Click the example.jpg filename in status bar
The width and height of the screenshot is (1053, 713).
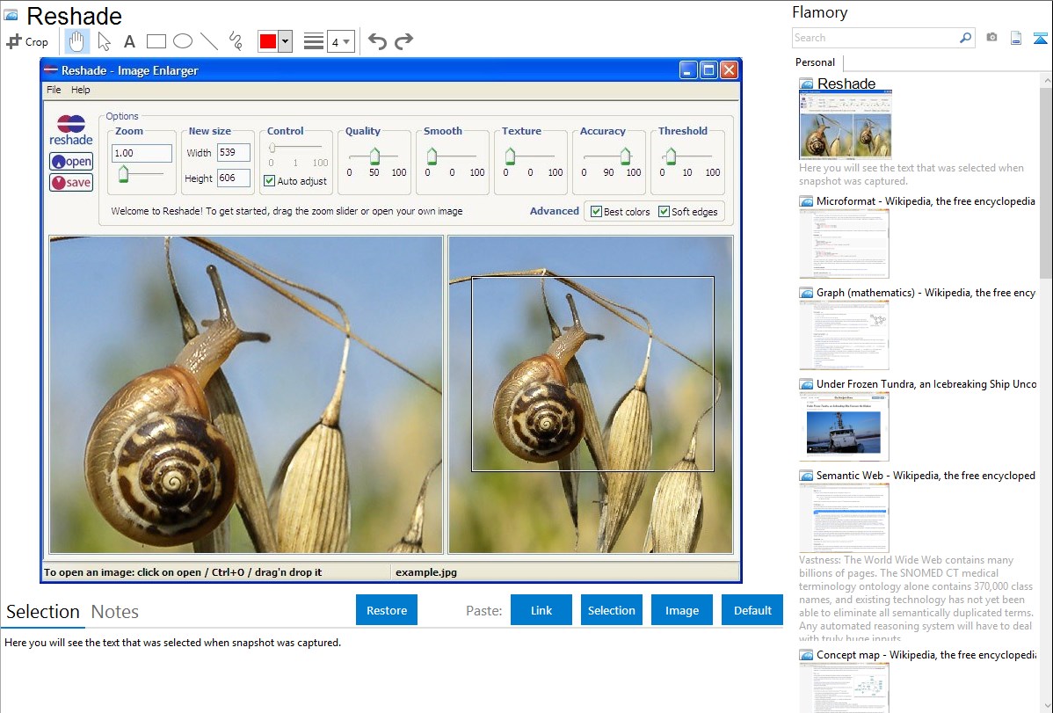click(x=426, y=572)
